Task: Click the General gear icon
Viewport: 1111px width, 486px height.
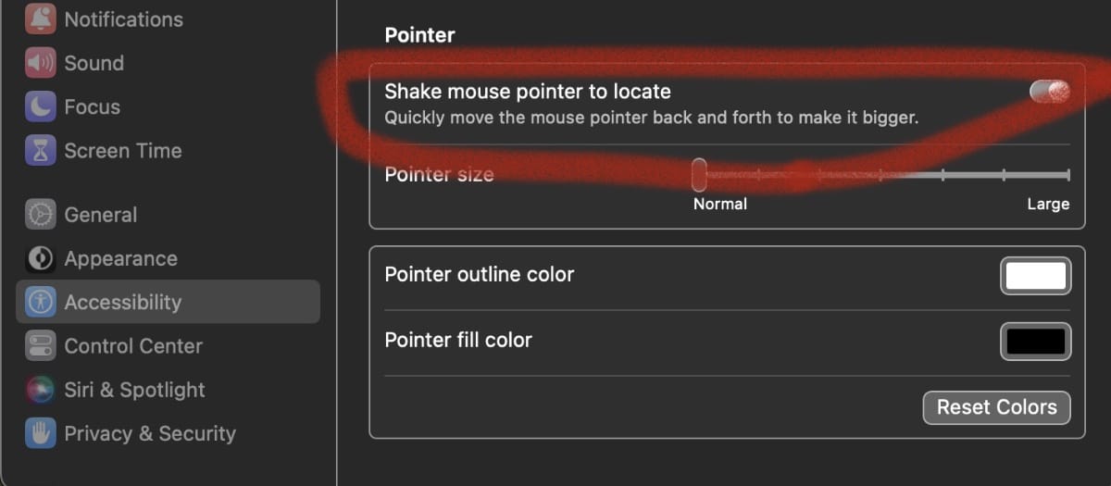Action: coord(40,215)
